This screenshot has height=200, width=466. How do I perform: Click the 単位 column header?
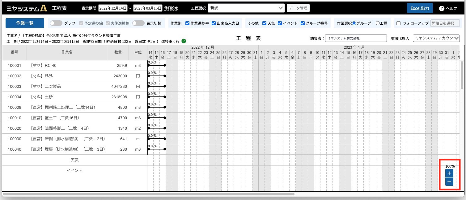[x=138, y=52]
